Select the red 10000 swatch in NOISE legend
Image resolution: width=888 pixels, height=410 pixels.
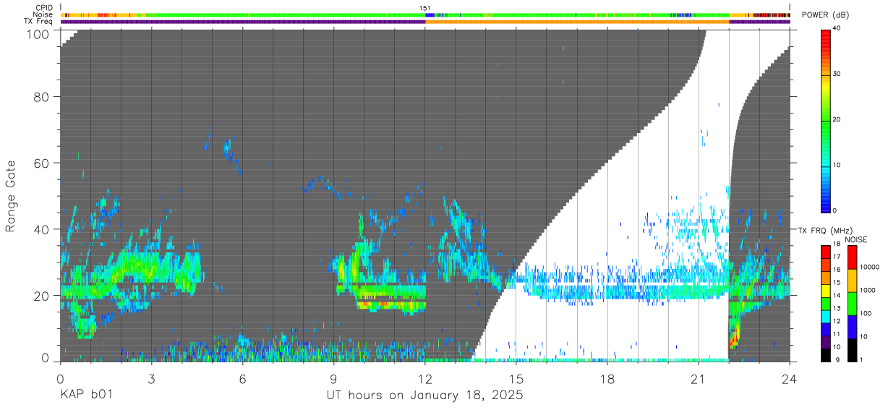pos(853,258)
